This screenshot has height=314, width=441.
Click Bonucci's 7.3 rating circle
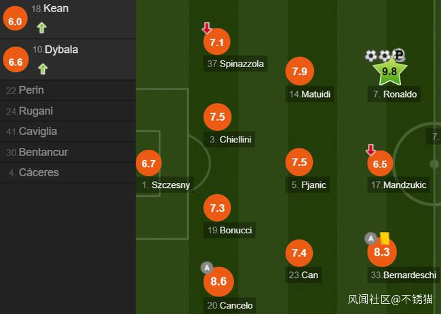[x=217, y=208]
